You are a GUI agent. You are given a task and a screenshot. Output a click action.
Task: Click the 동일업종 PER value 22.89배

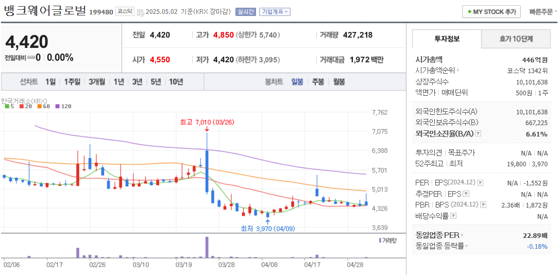(x=535, y=235)
